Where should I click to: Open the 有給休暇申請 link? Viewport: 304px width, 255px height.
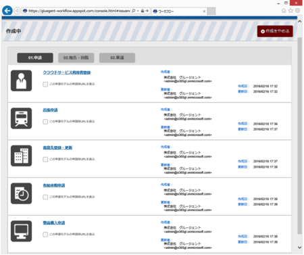[54, 185]
